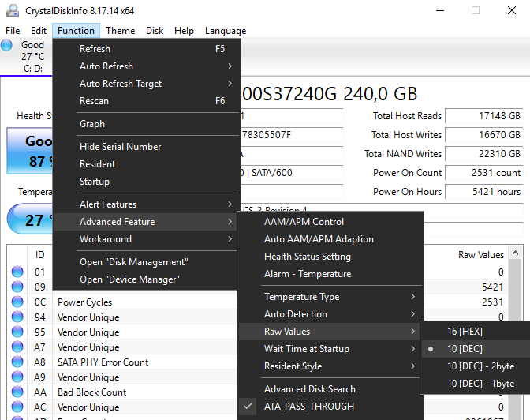The height and width of the screenshot is (420, 530).
Task: Click the status orb for SATA PHY Error Count
Action: click(x=17, y=362)
